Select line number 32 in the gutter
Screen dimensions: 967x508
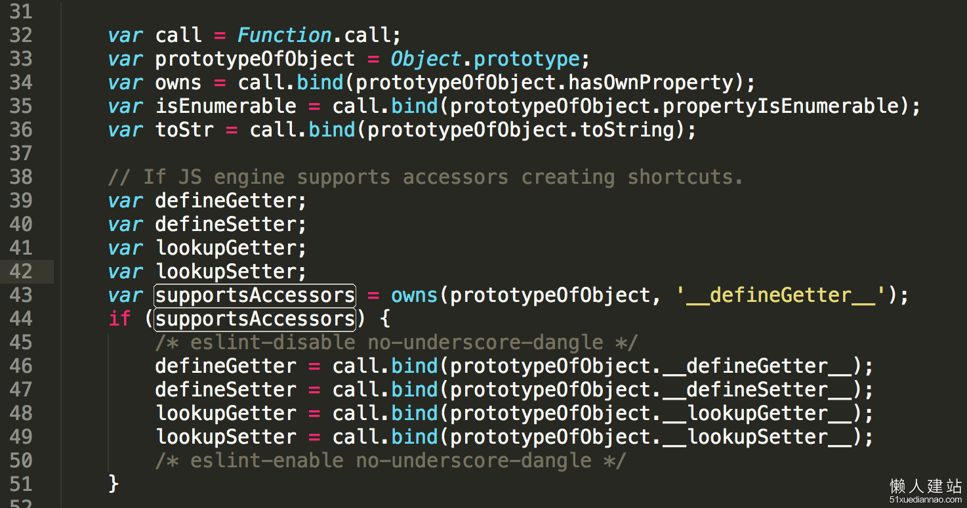[21, 35]
